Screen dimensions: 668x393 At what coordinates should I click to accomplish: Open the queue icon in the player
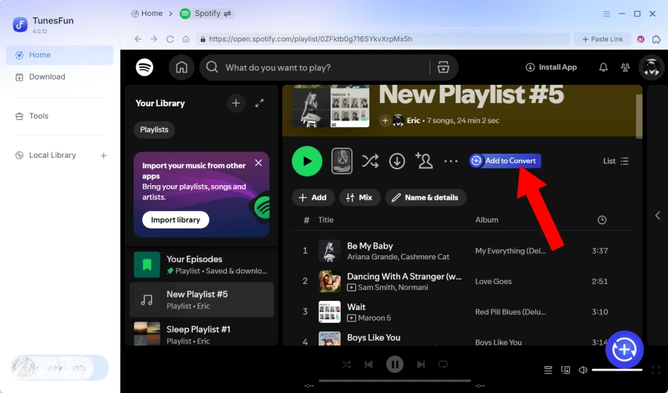click(x=548, y=370)
